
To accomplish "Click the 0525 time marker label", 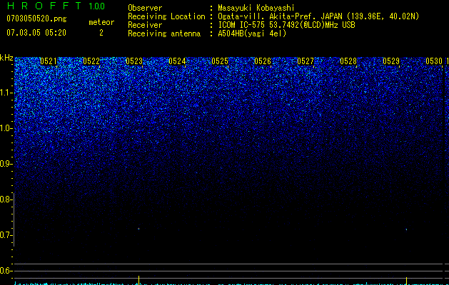I will coord(220,61).
